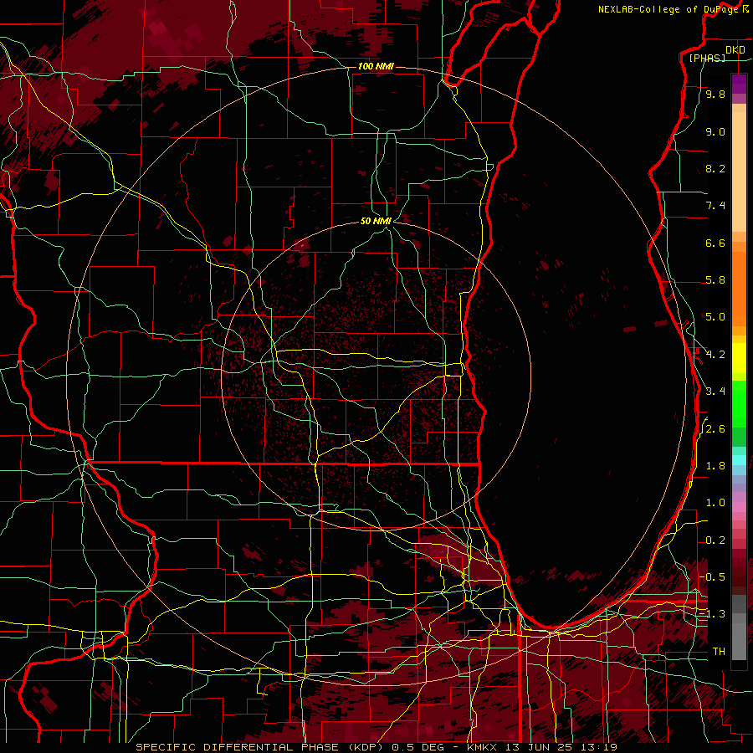
Task: Click the -1.3 scale value
Action: pos(712,614)
